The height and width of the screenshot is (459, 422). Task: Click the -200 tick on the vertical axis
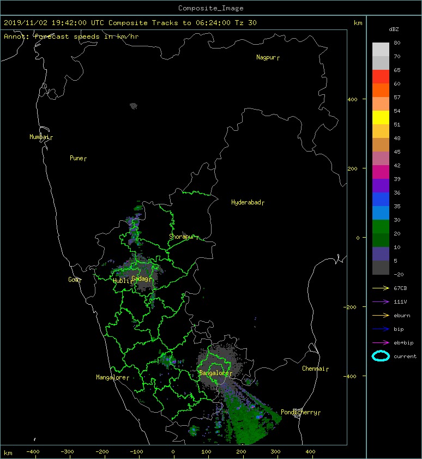pyautogui.click(x=350, y=307)
